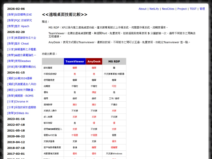Screen dimensions: 212x159
Task: Open the sidebar link ending in Apach
Action: (18, 26)
